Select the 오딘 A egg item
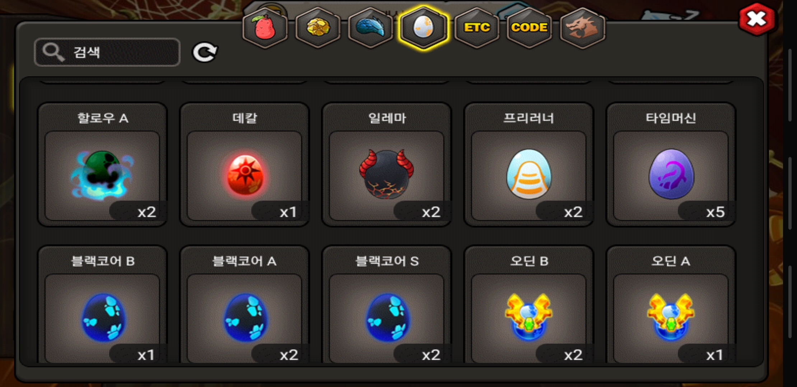 671,305
